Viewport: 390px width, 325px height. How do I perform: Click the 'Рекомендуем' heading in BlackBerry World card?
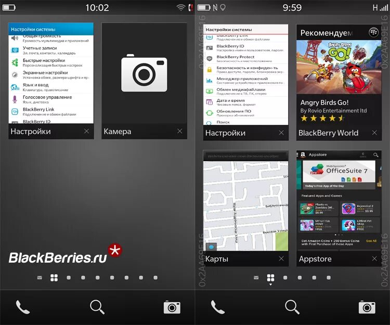(x=327, y=33)
